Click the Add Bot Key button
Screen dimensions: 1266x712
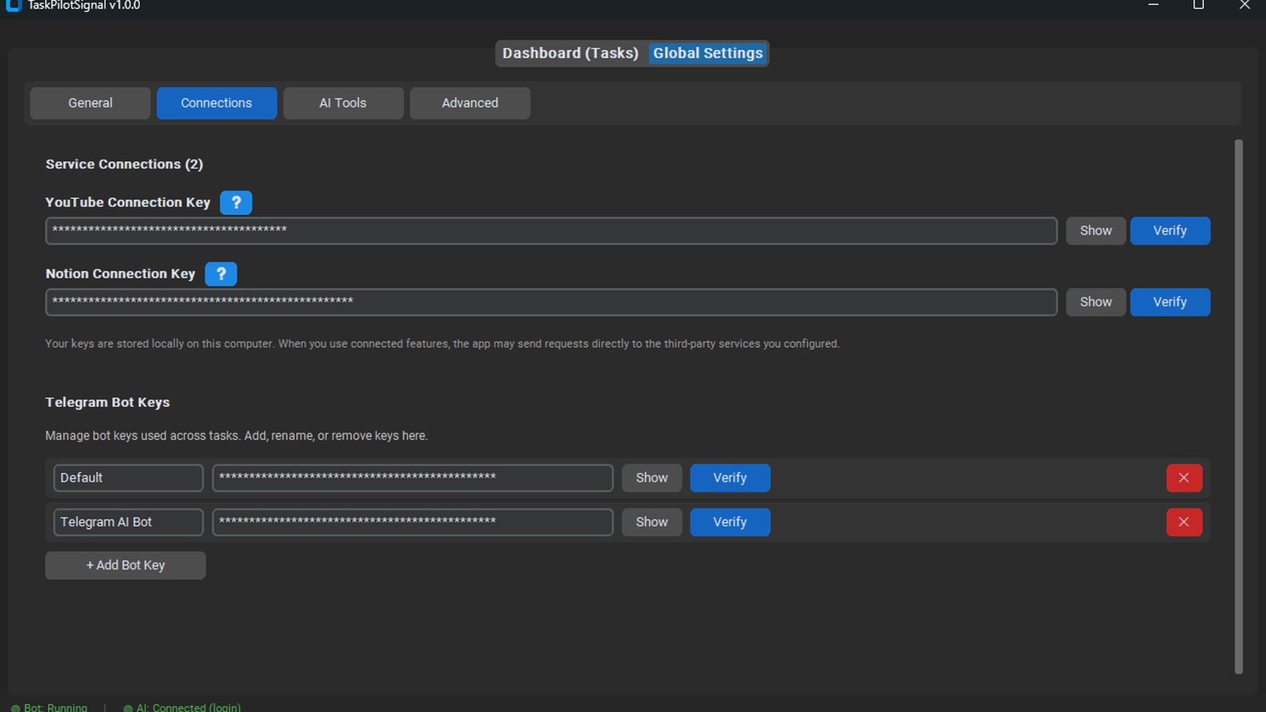(125, 566)
